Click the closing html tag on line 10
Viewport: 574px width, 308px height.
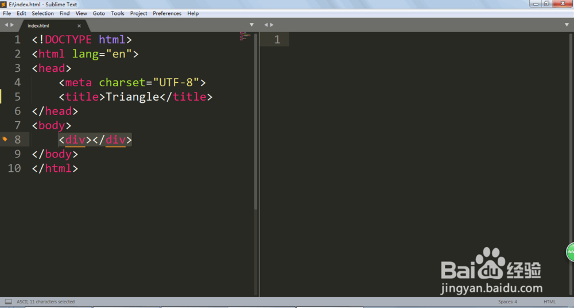[x=55, y=168]
